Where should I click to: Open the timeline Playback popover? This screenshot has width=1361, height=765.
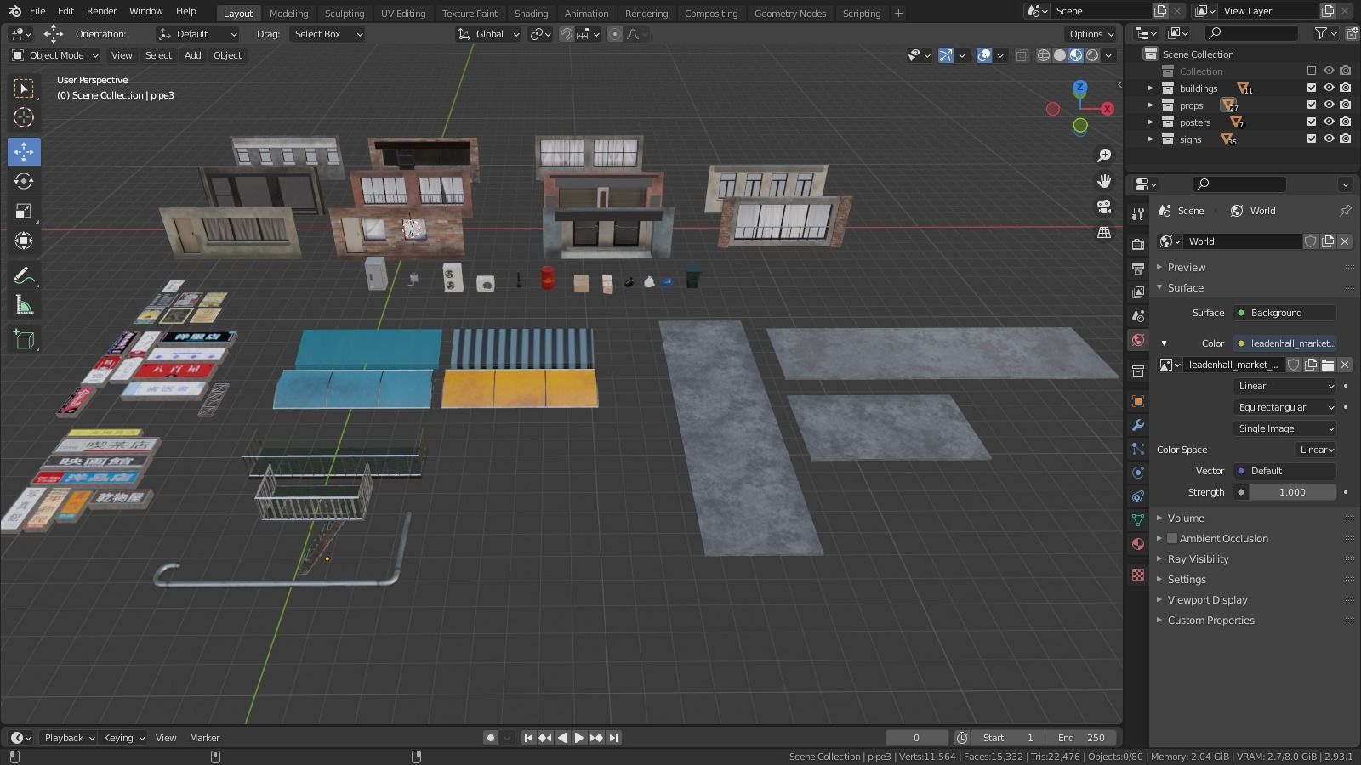point(69,738)
